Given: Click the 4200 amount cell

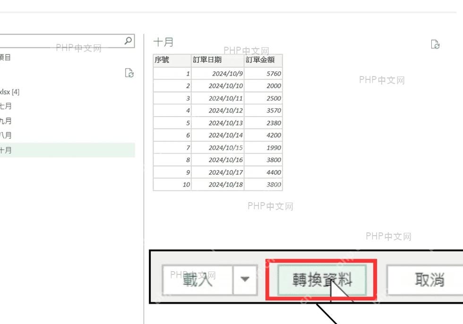Looking at the screenshot, I should tap(264, 135).
